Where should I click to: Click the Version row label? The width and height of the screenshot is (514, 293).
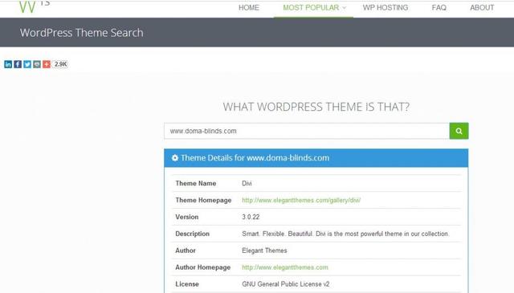coord(187,217)
